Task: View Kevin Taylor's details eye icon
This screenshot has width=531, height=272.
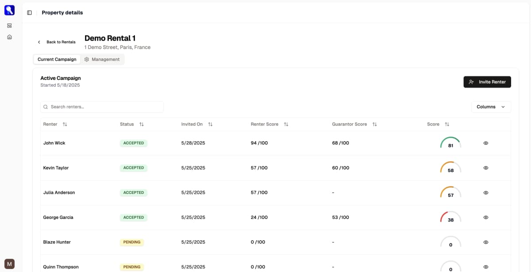Action: [485, 168]
